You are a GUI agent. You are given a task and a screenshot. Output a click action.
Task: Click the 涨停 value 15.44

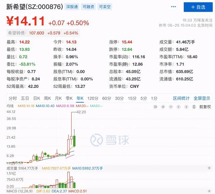[127, 42]
